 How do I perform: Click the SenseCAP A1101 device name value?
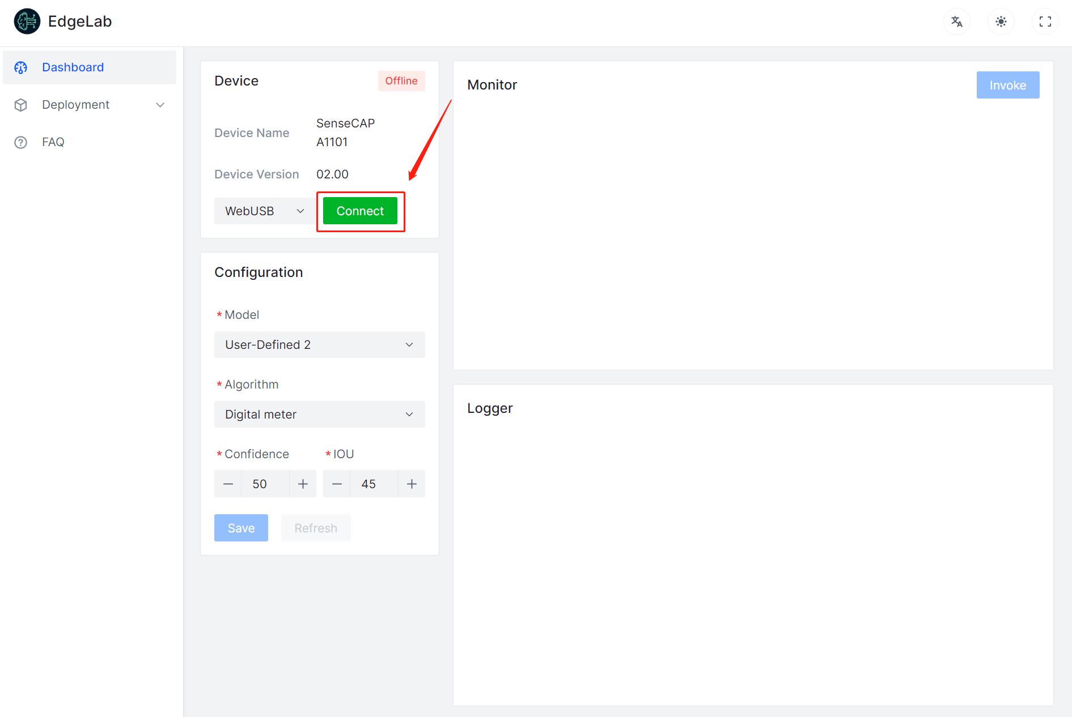coord(346,133)
